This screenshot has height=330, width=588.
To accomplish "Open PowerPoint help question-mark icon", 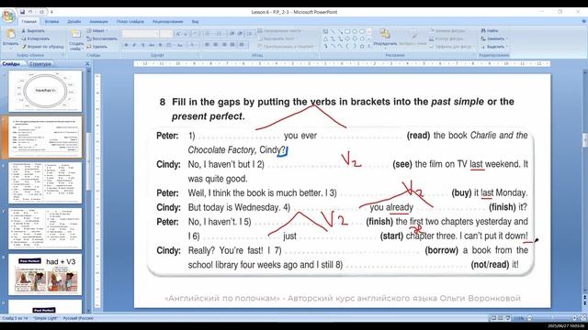I will [x=583, y=22].
